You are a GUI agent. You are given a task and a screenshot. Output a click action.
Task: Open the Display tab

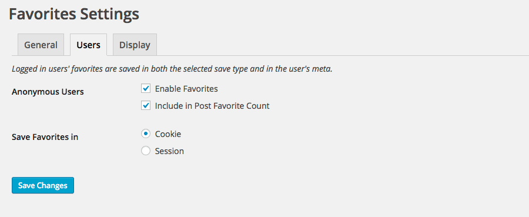coord(135,45)
